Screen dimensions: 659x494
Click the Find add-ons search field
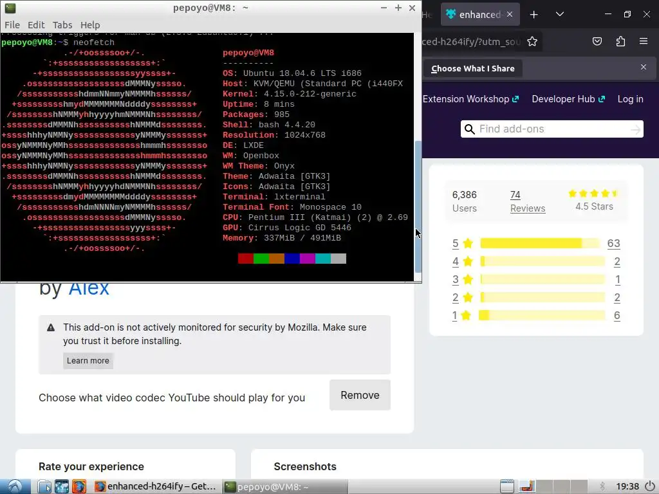click(x=552, y=129)
